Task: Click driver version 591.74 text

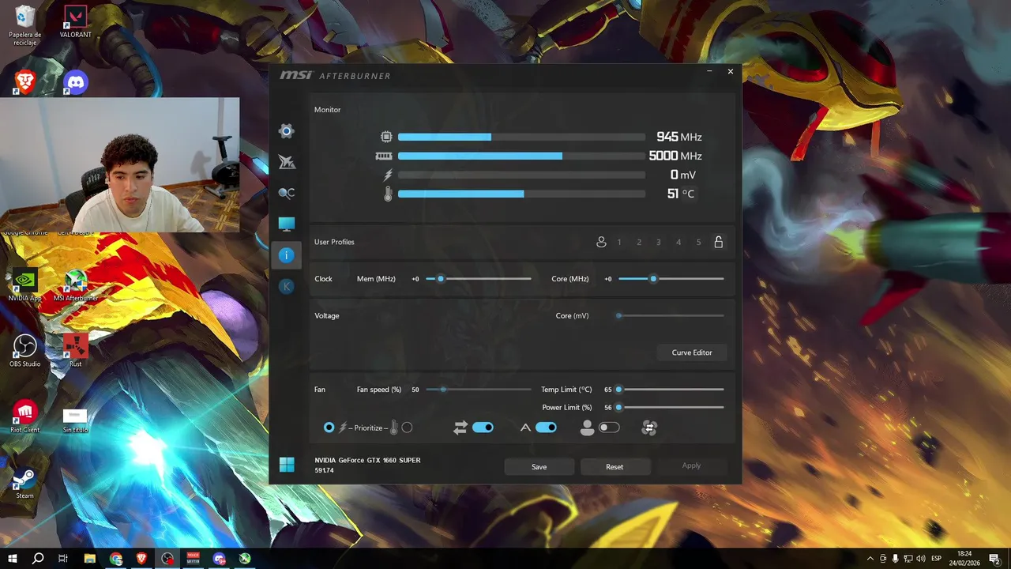Action: 324,470
